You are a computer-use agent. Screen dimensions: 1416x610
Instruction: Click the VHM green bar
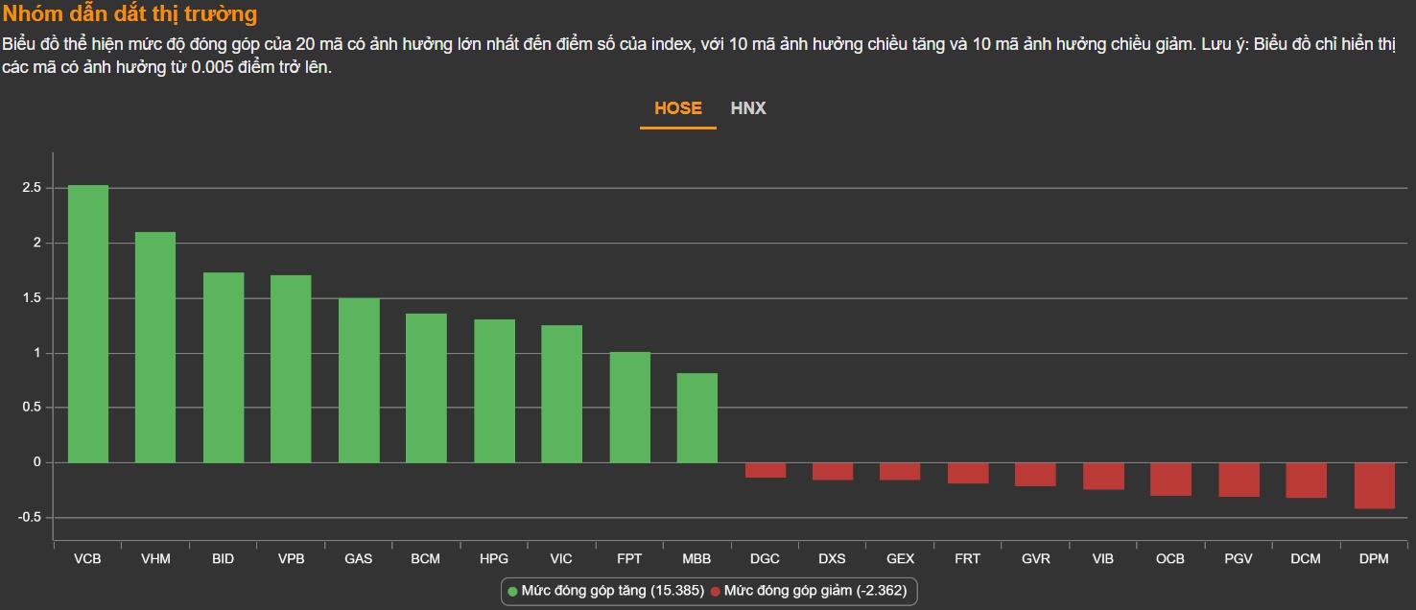pos(155,347)
